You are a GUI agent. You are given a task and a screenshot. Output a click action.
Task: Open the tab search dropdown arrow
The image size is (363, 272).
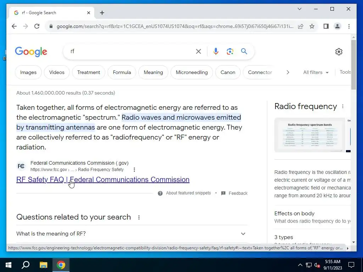(299, 9)
